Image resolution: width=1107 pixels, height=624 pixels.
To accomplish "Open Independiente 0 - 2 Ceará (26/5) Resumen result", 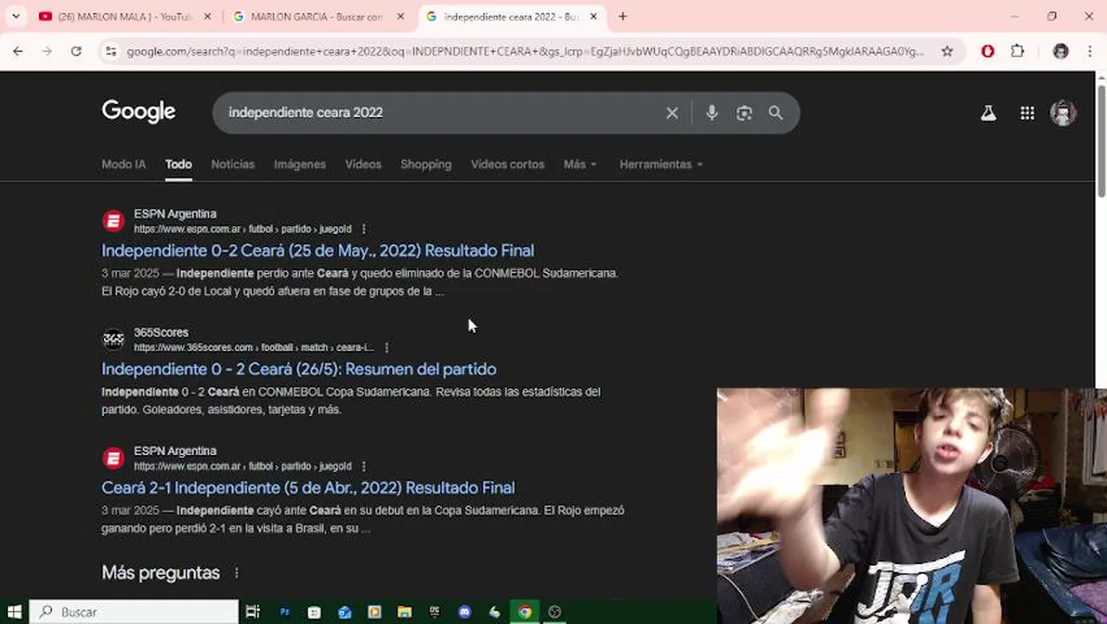I will pyautogui.click(x=299, y=369).
